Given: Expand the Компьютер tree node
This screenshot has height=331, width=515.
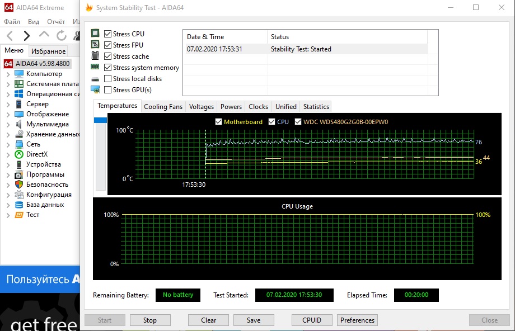Looking at the screenshot, I should tap(8, 74).
